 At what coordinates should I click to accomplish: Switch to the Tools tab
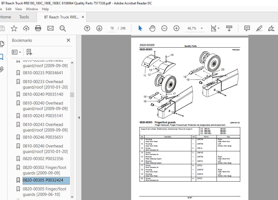(24, 17)
